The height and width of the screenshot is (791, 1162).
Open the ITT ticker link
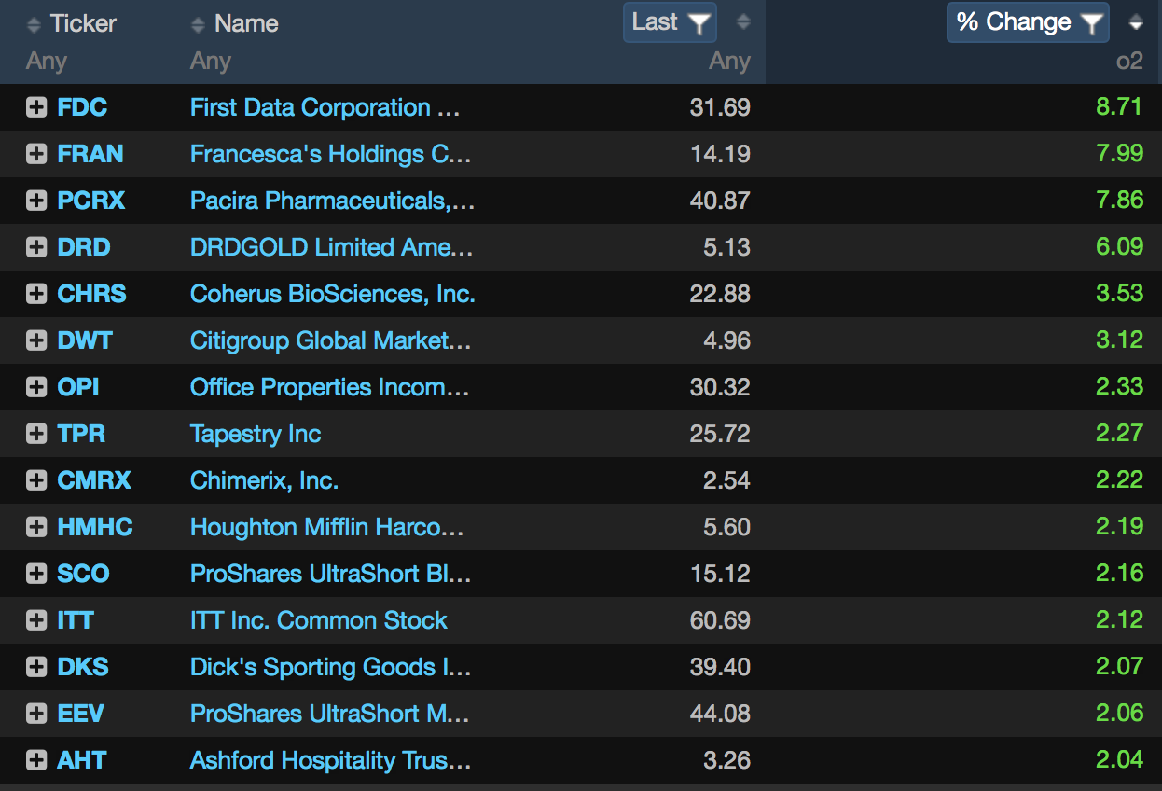click(76, 620)
